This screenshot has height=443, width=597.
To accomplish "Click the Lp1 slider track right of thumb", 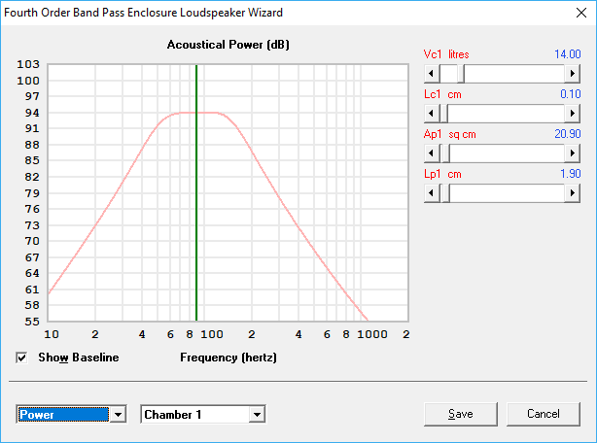I will click(507, 193).
